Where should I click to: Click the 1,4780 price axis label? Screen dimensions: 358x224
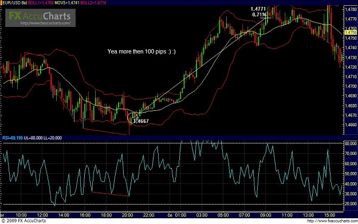pos(351,9)
